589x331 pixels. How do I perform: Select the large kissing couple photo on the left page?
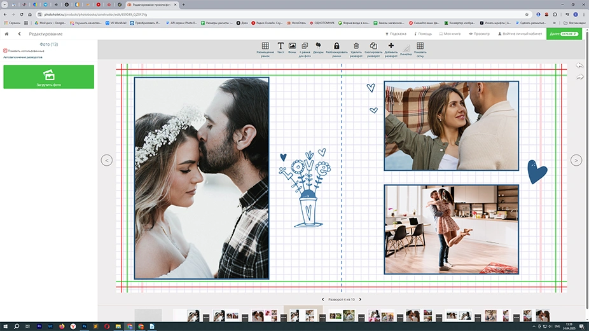point(202,179)
